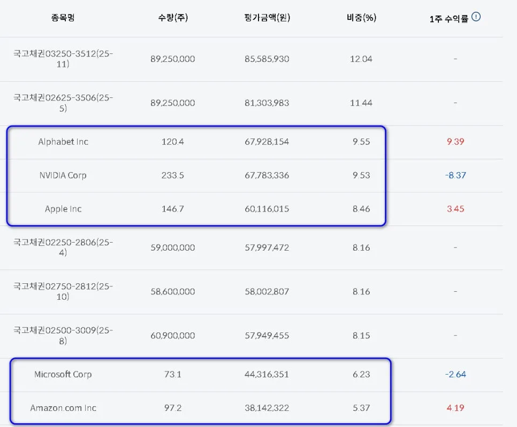The image size is (517, 427).
Task: Click valuation amount 38,142,322
Action: click(x=267, y=408)
